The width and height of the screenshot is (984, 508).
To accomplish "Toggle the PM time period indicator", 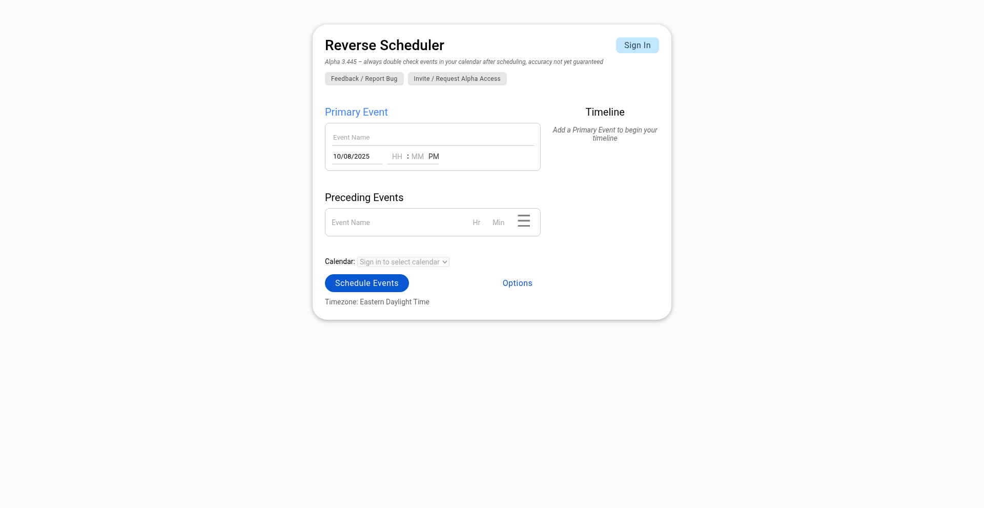I will tap(434, 157).
